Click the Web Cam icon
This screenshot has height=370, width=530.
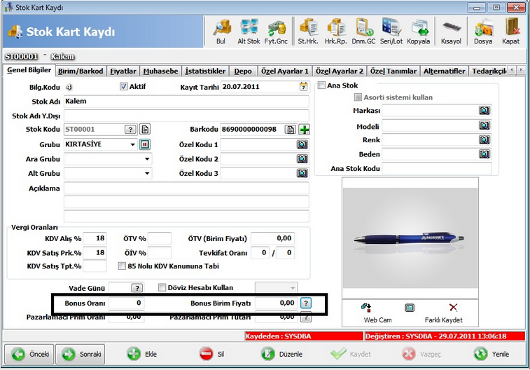click(x=367, y=308)
